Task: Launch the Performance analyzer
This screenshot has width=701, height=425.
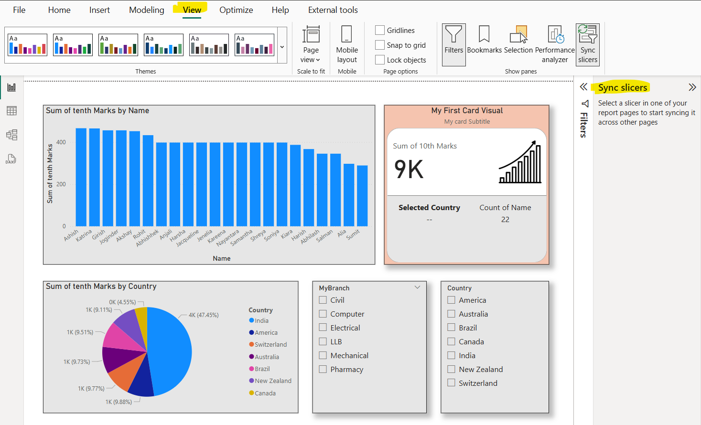Action: point(554,43)
